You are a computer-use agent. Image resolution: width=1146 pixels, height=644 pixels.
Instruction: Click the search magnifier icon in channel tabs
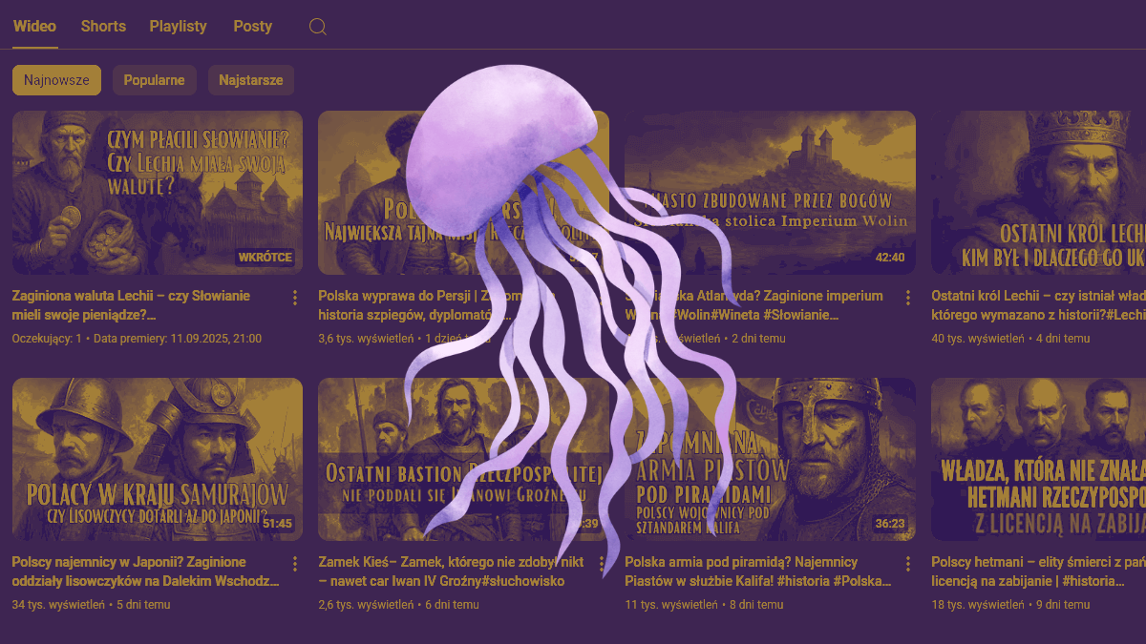tap(318, 27)
